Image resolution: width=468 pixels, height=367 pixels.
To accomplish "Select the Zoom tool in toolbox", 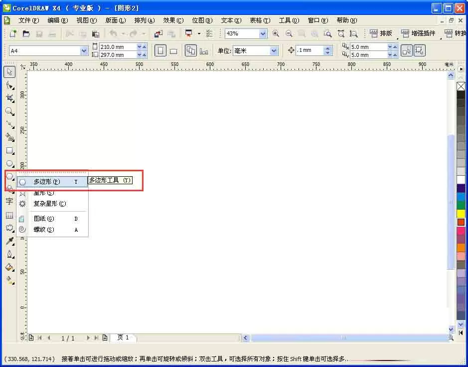I will 9,111.
